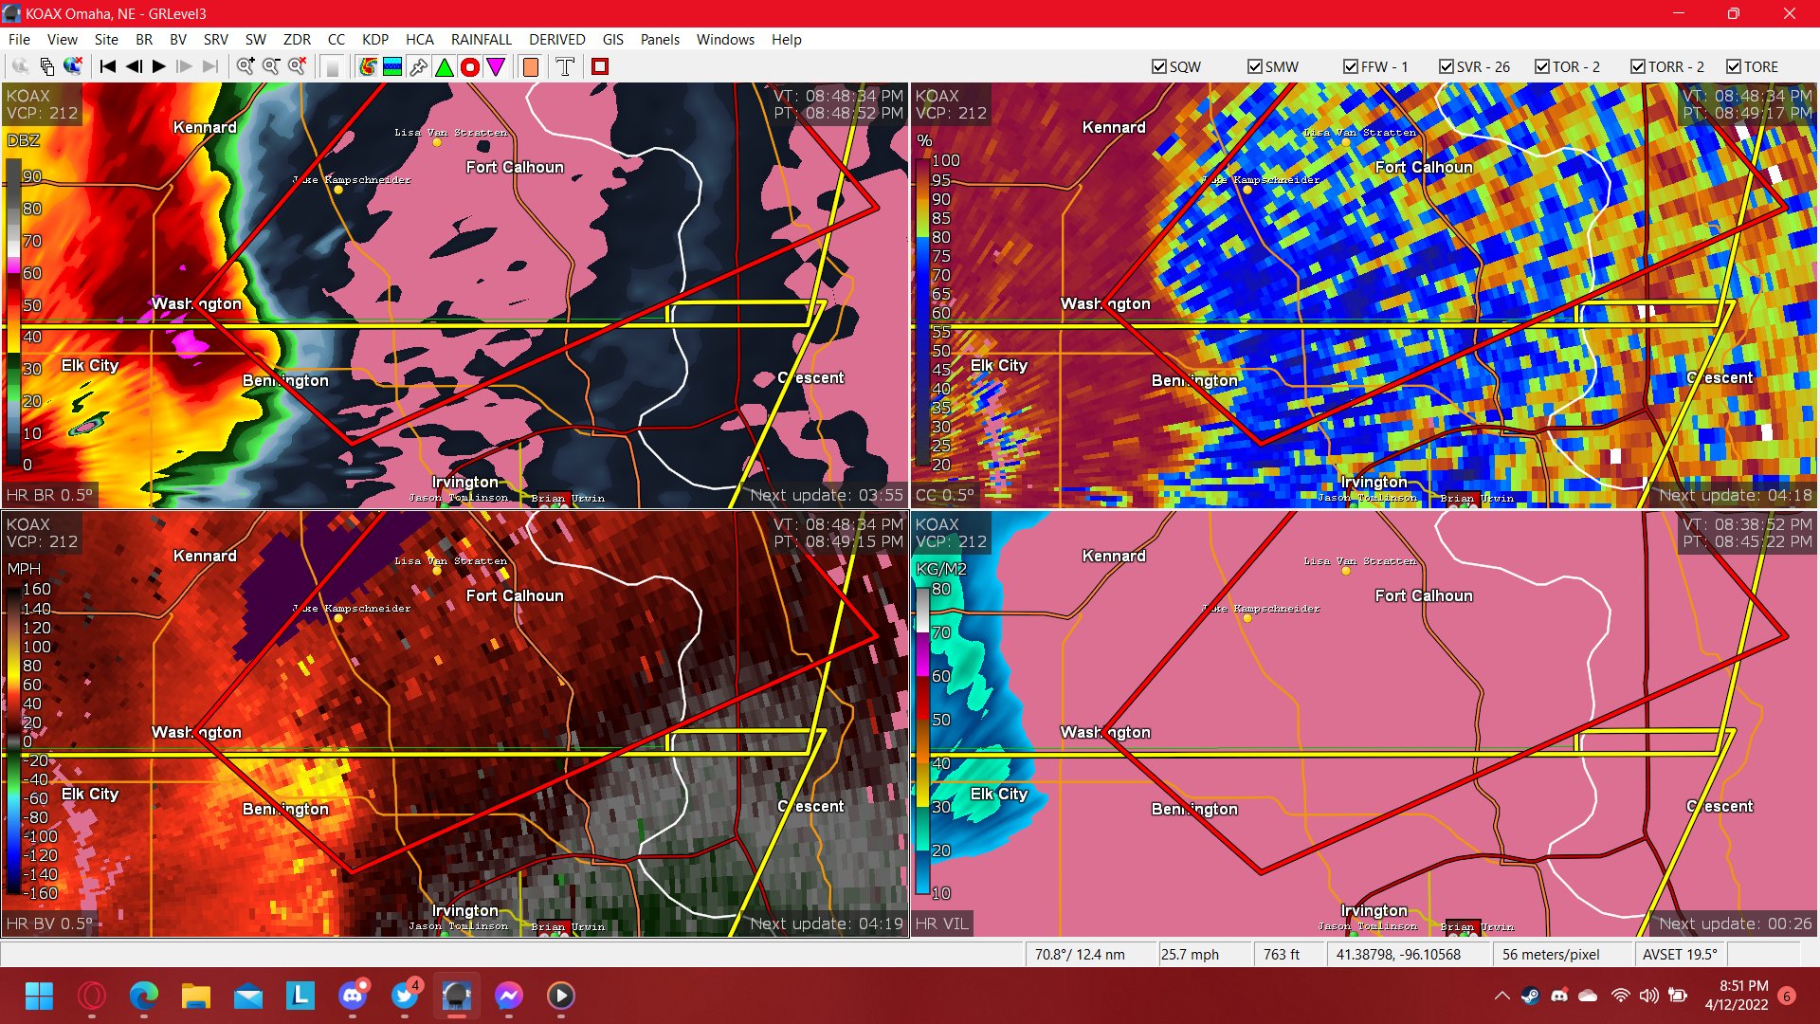The width and height of the screenshot is (1820, 1024).
Task: Uncheck the TOR - 2 warnings
Action: [x=1542, y=66]
